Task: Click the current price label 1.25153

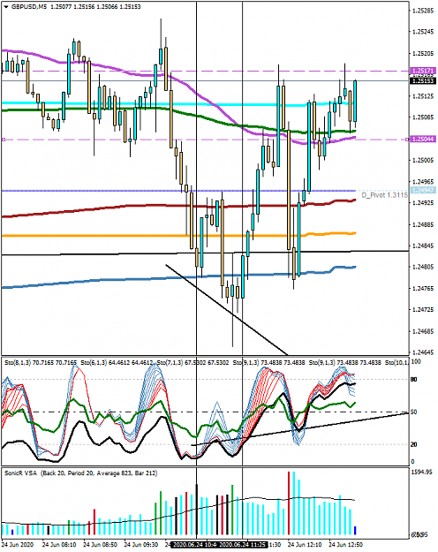Action: click(423, 81)
